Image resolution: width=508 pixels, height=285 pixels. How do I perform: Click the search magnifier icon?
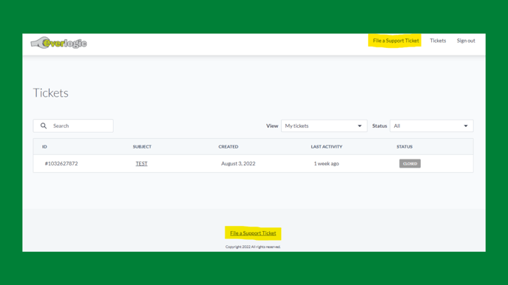click(44, 126)
